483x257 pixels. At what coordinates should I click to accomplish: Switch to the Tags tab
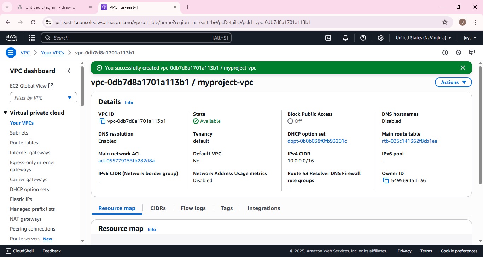click(x=227, y=208)
